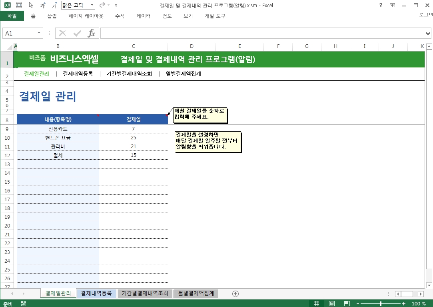The width and height of the screenshot is (433, 307).
Task: Select the 월세 cell
Action: (x=58, y=155)
